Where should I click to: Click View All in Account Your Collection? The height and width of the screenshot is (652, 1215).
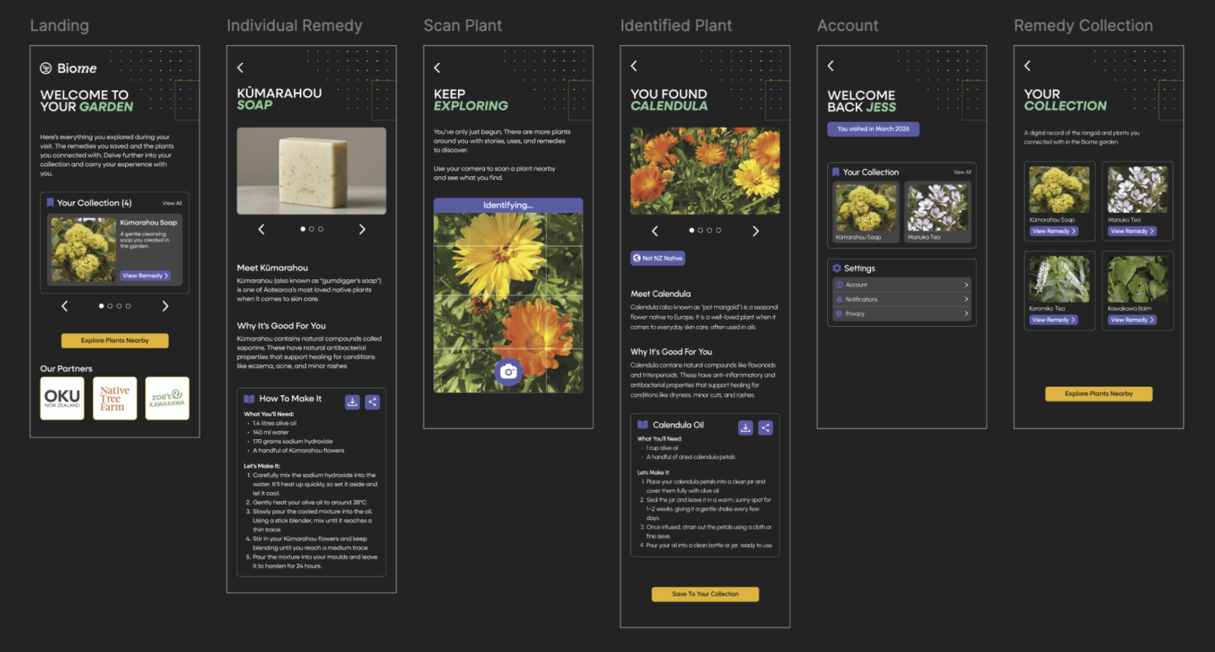(962, 172)
